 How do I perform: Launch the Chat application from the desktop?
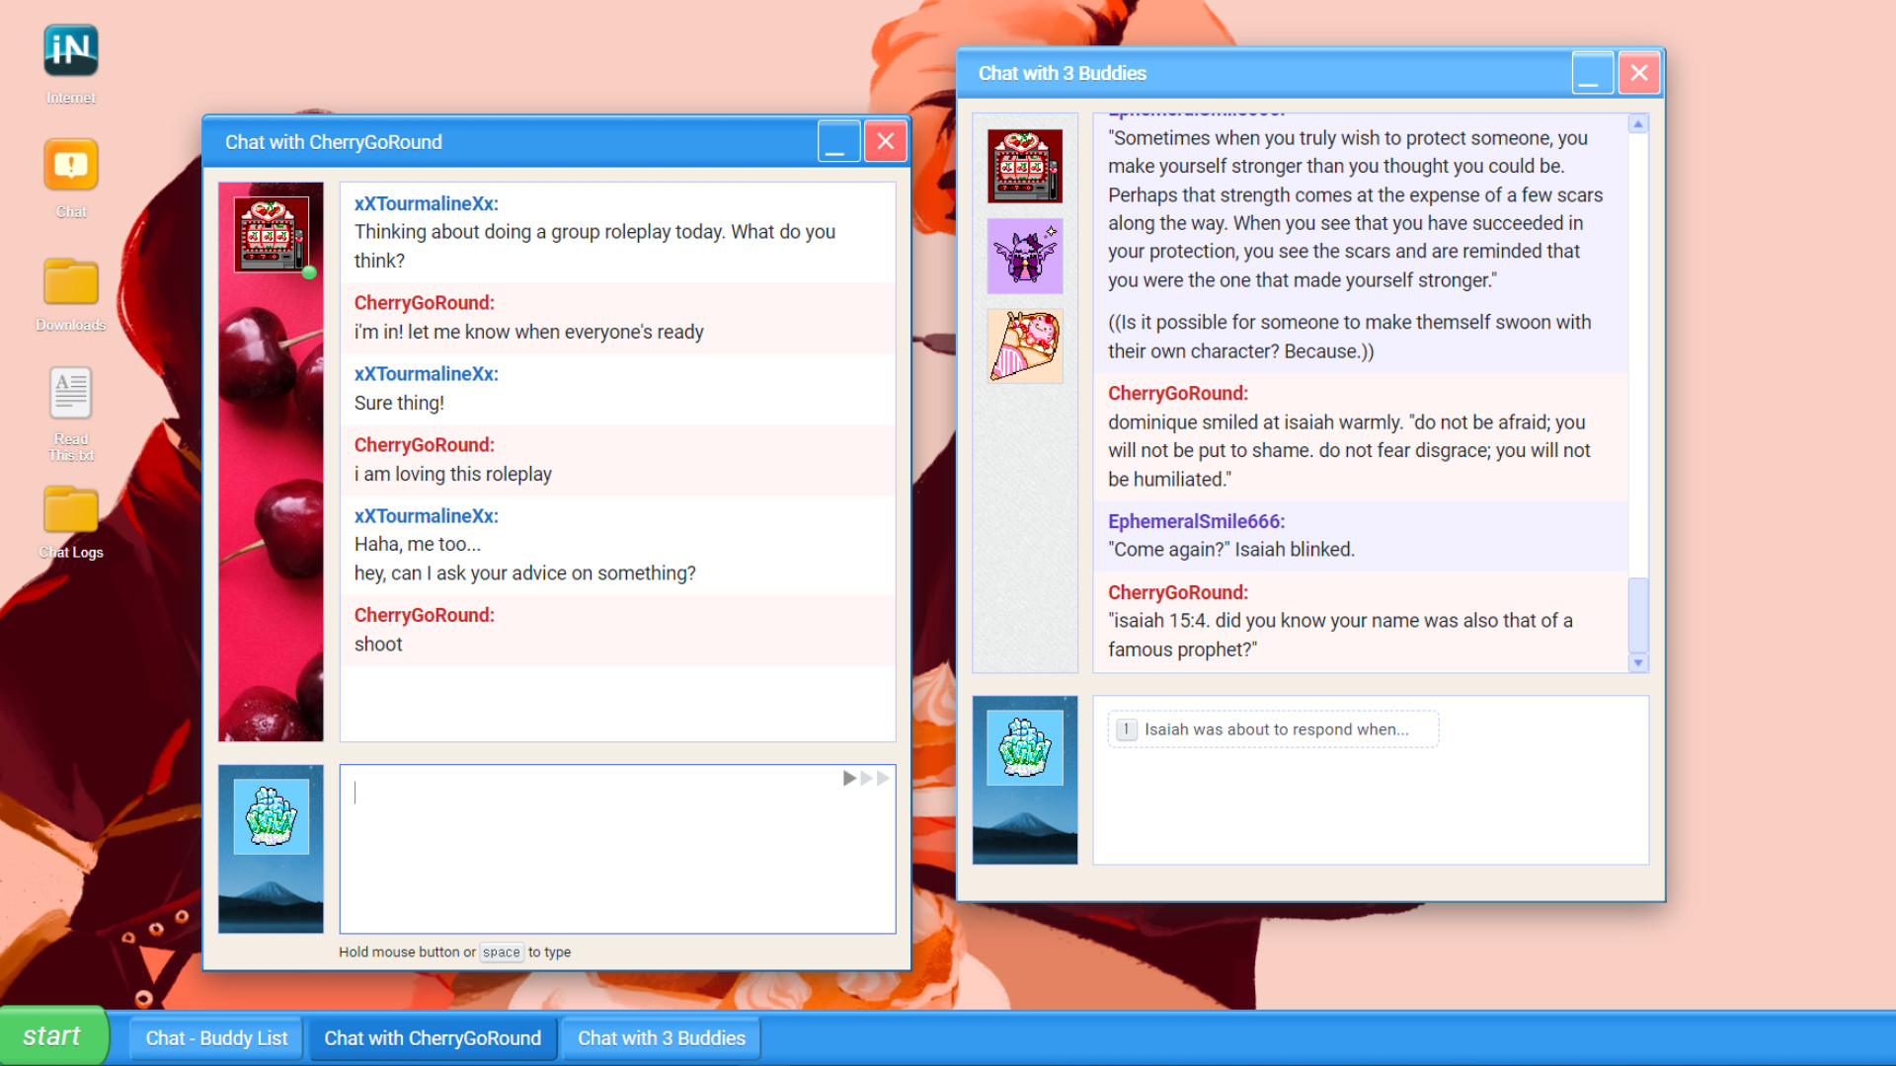click(69, 166)
